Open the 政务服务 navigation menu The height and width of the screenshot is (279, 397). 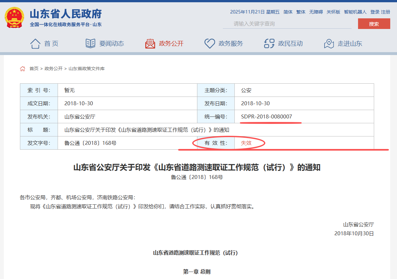[231, 43]
